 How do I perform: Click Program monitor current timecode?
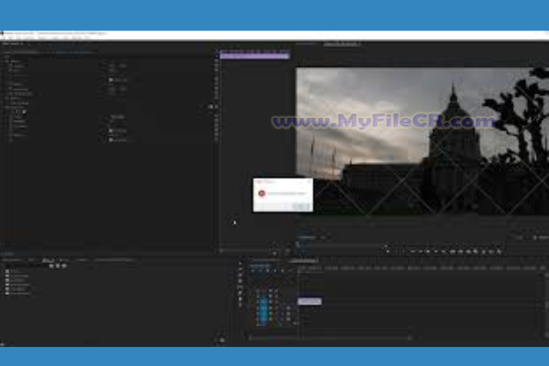(x=307, y=238)
